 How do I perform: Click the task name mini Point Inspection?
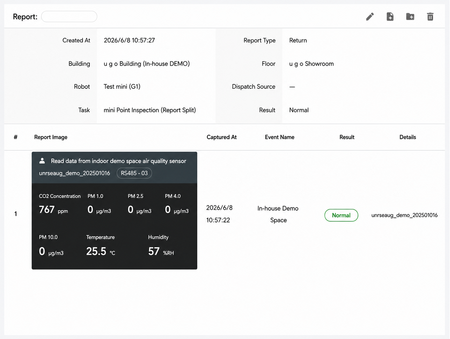pos(150,110)
